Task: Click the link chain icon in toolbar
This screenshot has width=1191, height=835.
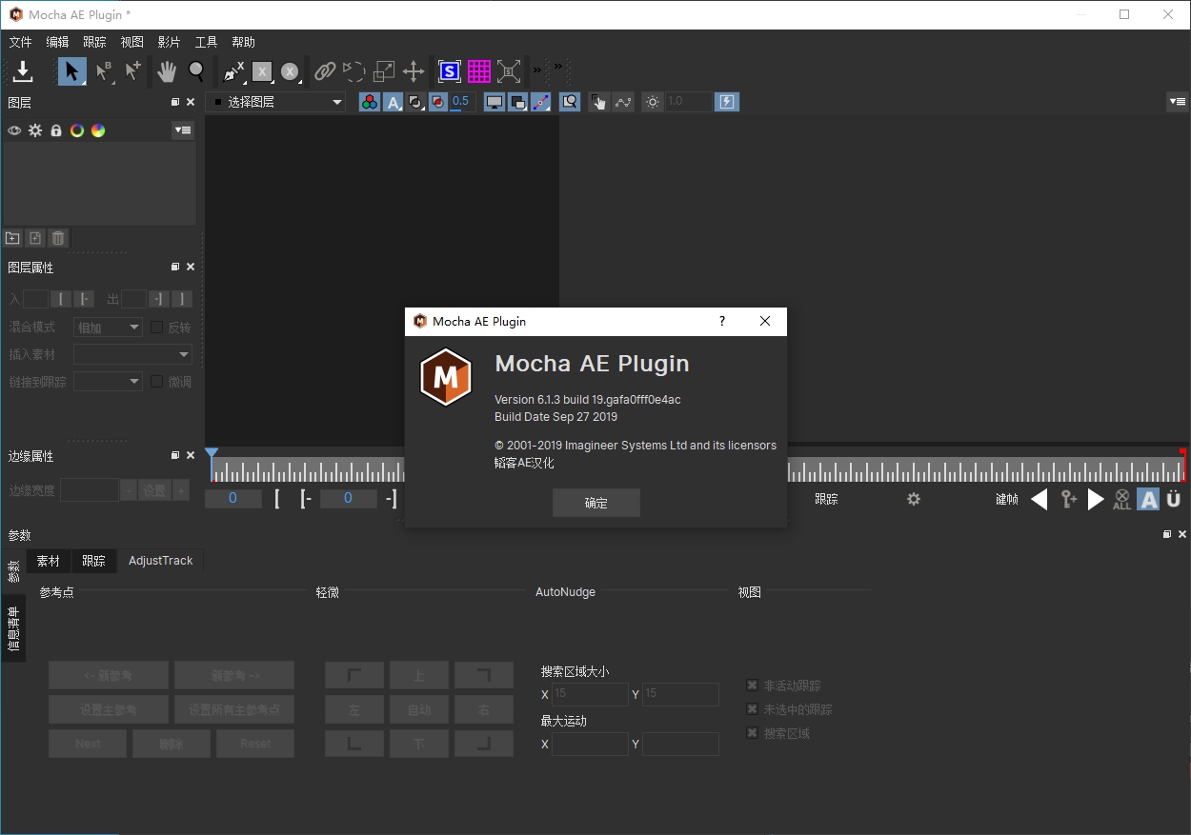Action: [325, 71]
